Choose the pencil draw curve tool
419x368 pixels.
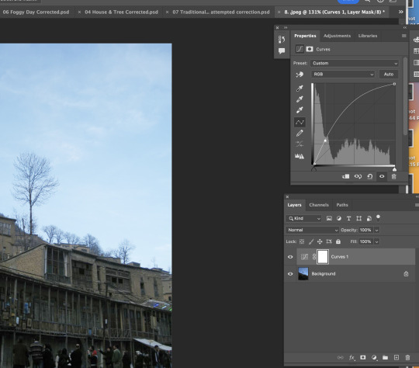300,134
